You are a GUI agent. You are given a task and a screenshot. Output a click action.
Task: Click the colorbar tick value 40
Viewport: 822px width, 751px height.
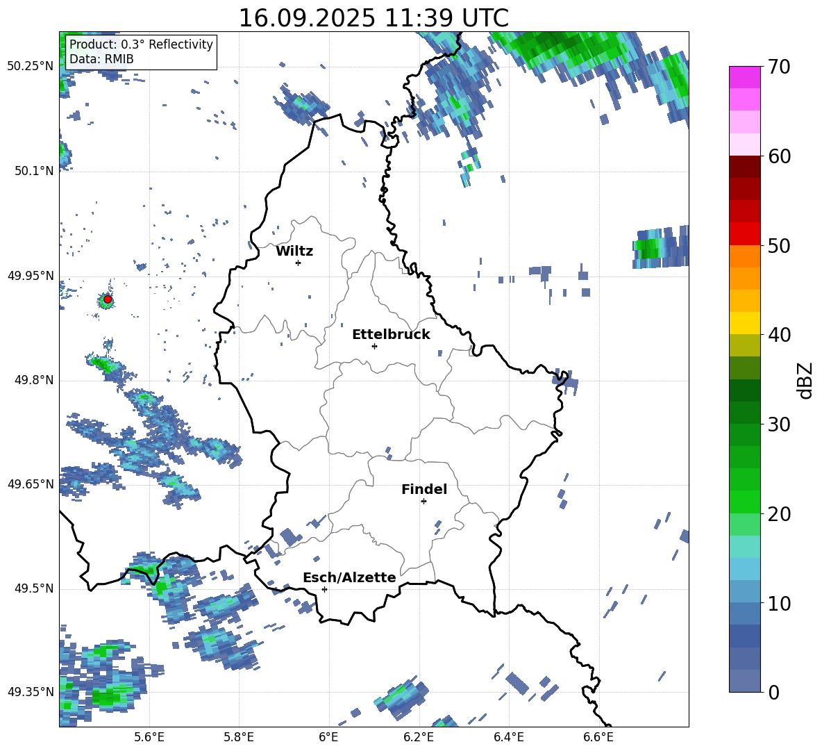[x=779, y=335]
